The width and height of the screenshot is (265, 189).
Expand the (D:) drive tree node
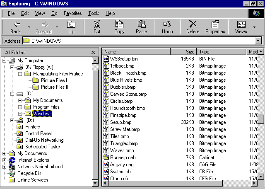click(x=12, y=120)
